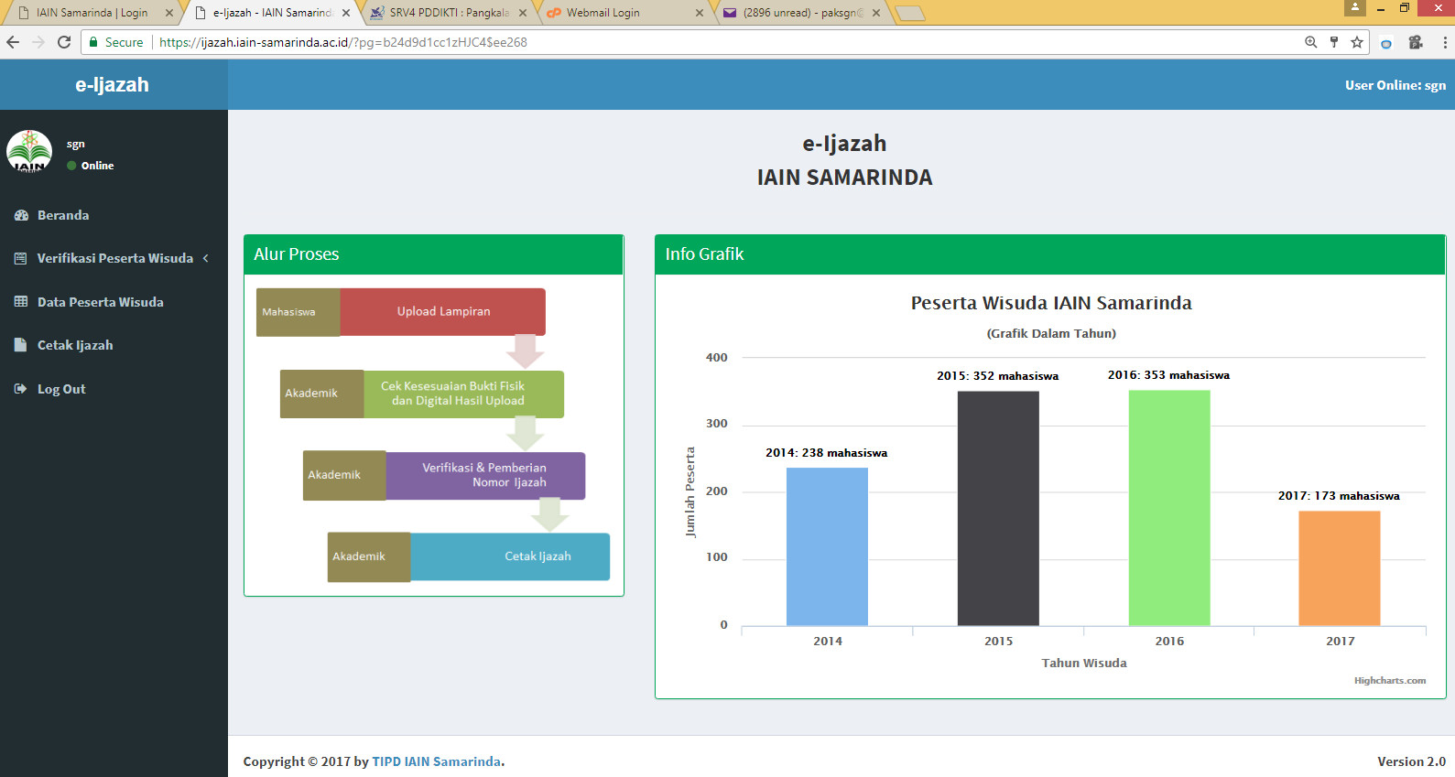The width and height of the screenshot is (1455, 777).
Task: Click the green Secure padlock icon
Action: [x=93, y=42]
